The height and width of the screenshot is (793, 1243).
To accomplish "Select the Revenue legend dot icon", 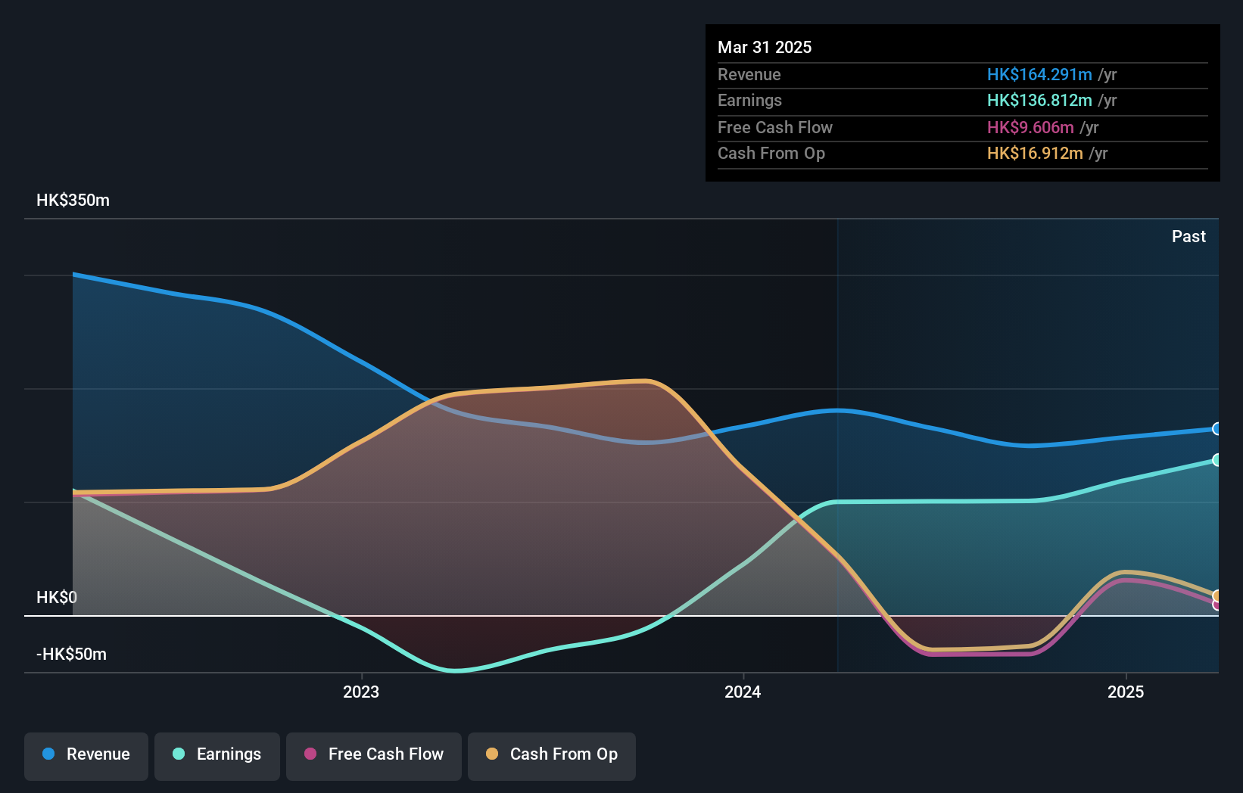I will (x=50, y=754).
